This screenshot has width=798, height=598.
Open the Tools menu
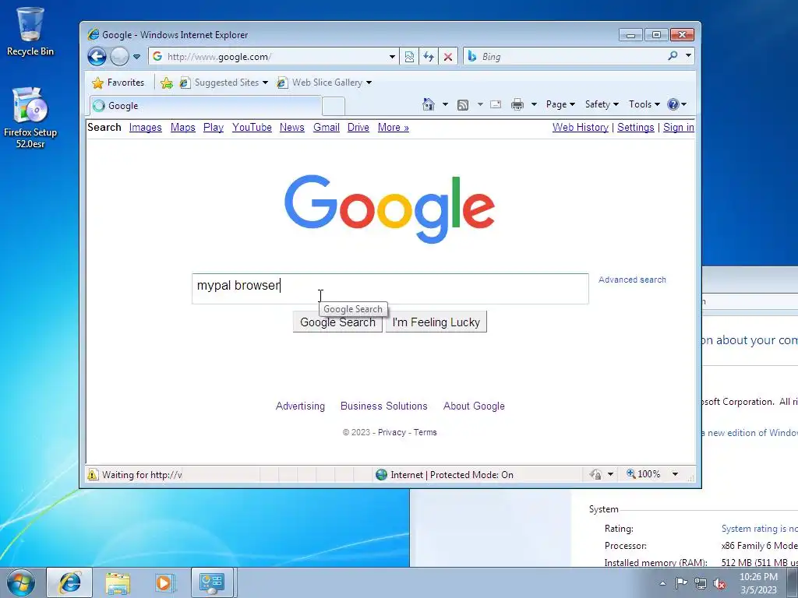[644, 104]
